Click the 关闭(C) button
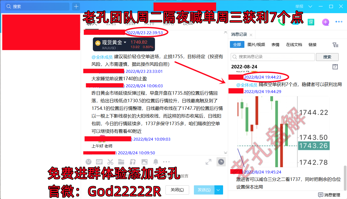This screenshot has width=347, height=199. (x=177, y=190)
